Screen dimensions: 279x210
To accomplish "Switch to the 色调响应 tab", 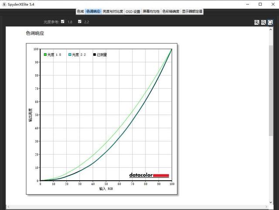I will click(x=93, y=11).
